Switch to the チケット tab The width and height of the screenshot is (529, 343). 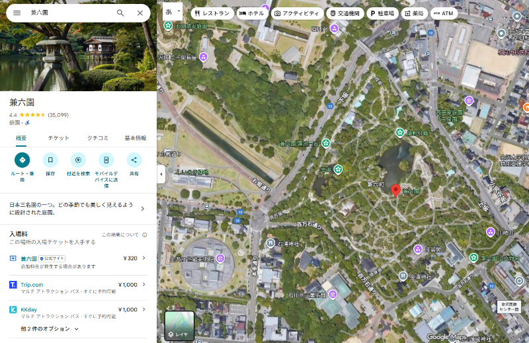[x=58, y=137]
